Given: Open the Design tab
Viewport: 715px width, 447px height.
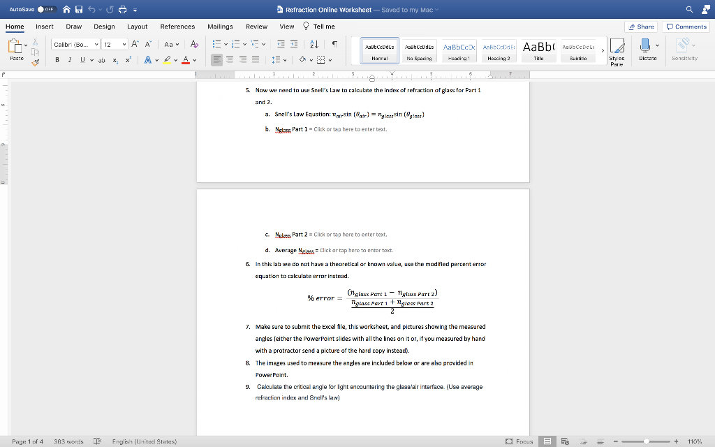Looking at the screenshot, I should coord(104,27).
